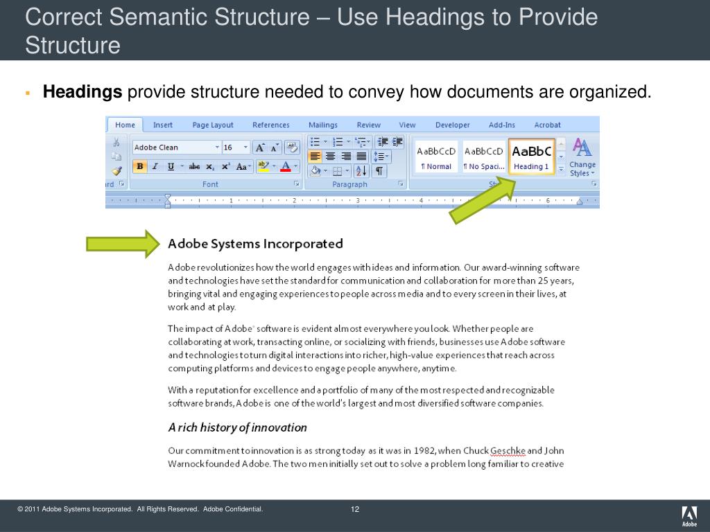
Task: Open the Mailings tab
Action: point(323,125)
